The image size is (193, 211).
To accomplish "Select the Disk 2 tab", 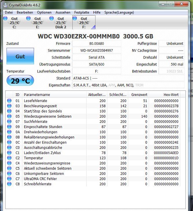I will tap(60, 22).
